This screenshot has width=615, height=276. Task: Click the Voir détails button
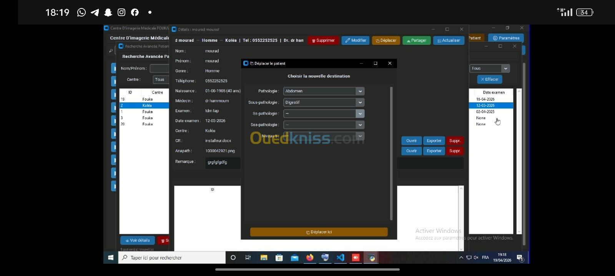(x=138, y=240)
